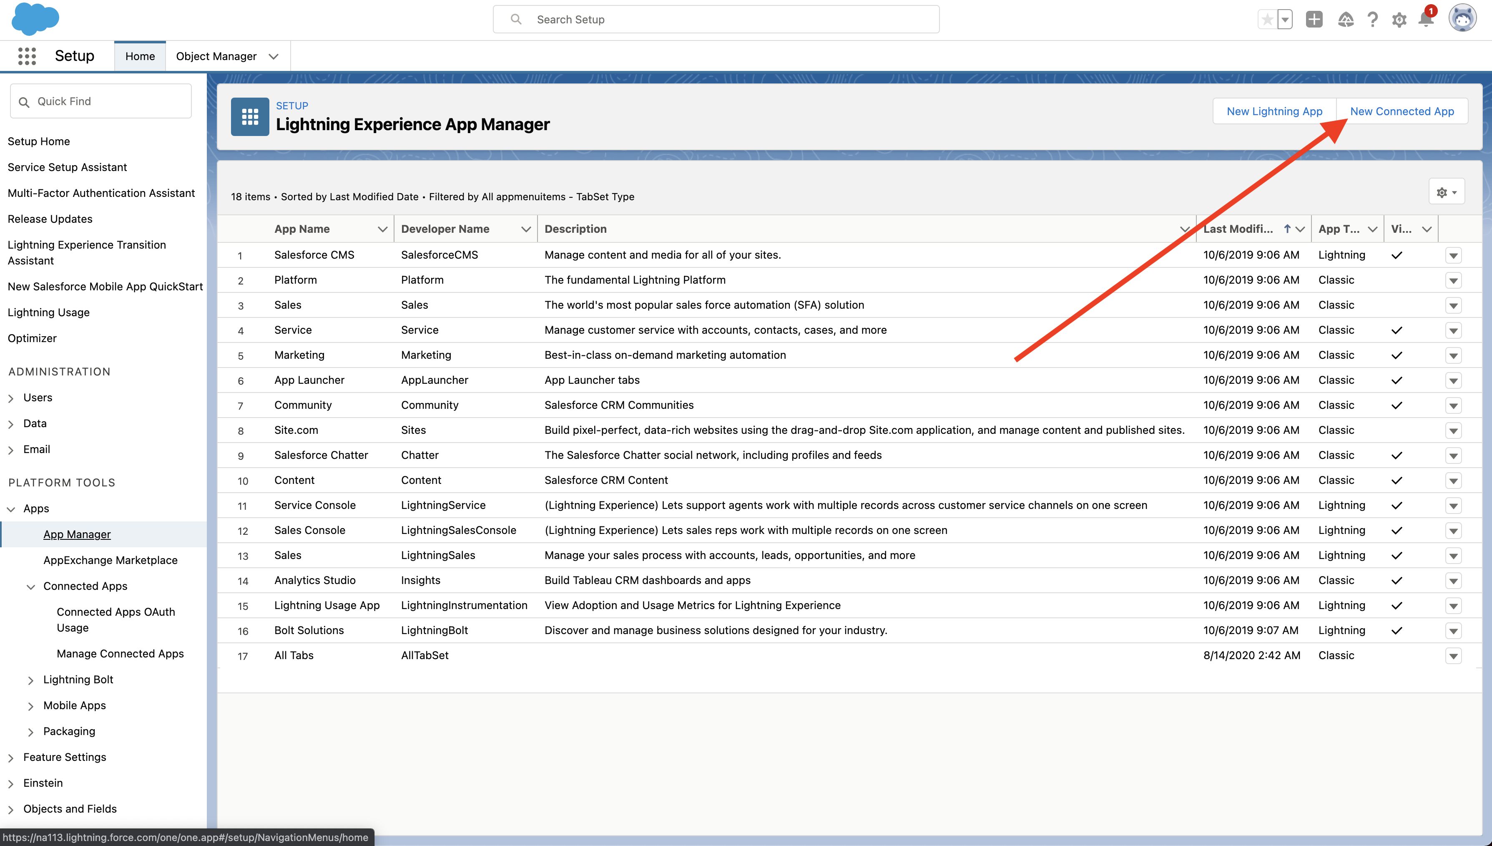Open Connected Apps OAuth Usage

pos(116,620)
